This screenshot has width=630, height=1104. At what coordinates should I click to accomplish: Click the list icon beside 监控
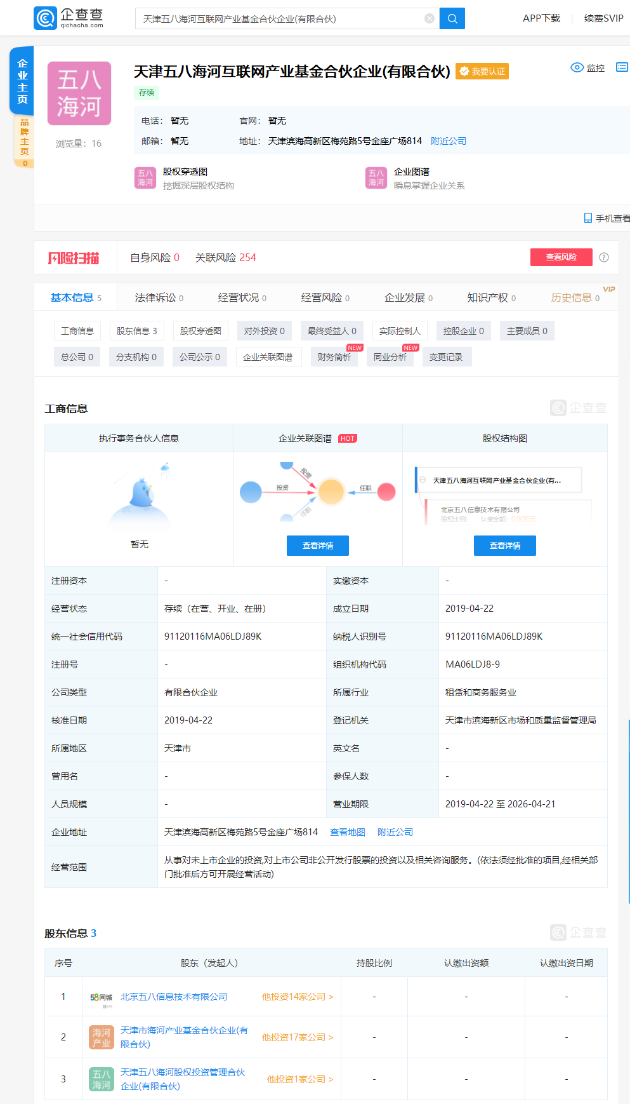point(622,67)
